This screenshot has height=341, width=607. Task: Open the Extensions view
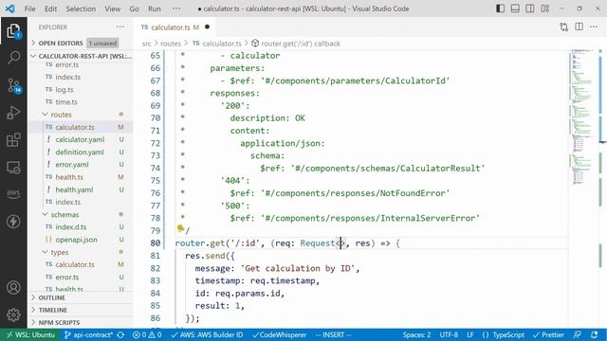pyautogui.click(x=13, y=140)
